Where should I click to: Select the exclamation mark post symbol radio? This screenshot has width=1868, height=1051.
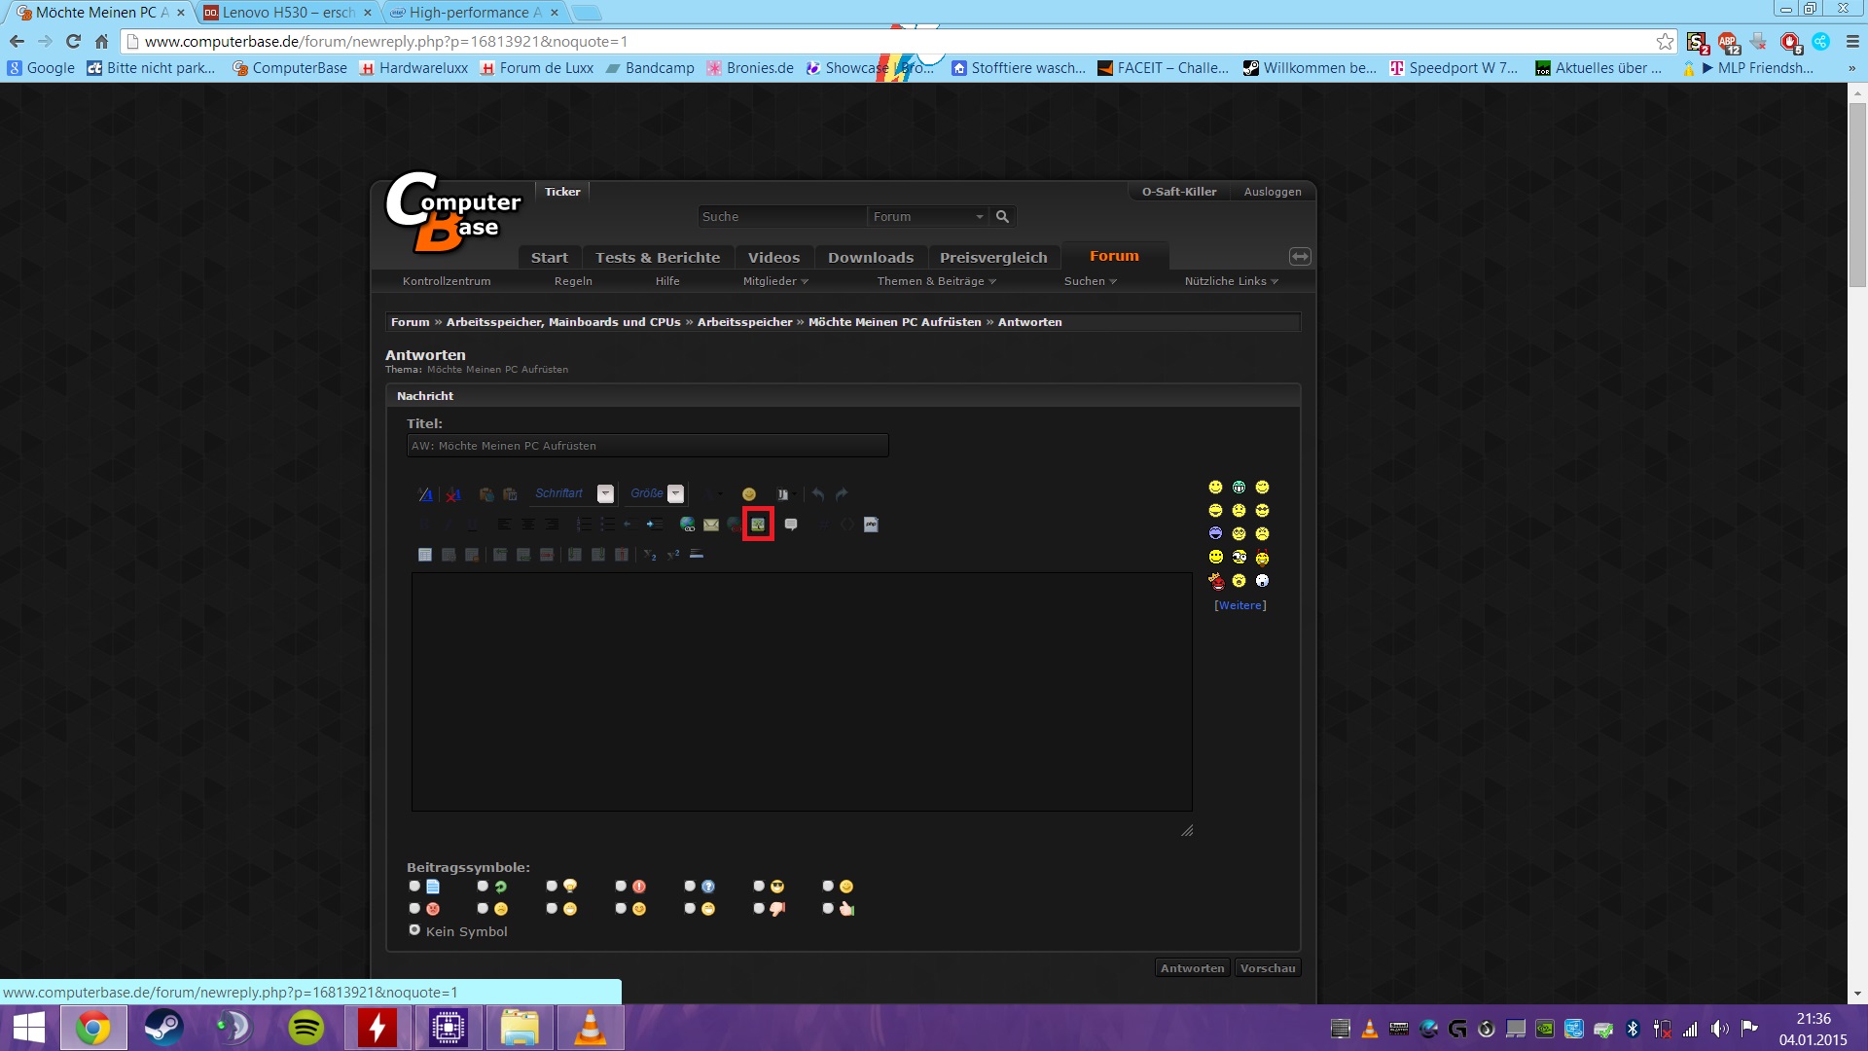click(x=621, y=887)
